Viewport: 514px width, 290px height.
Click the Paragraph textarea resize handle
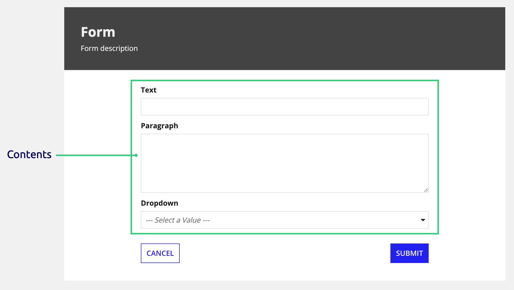click(x=426, y=190)
